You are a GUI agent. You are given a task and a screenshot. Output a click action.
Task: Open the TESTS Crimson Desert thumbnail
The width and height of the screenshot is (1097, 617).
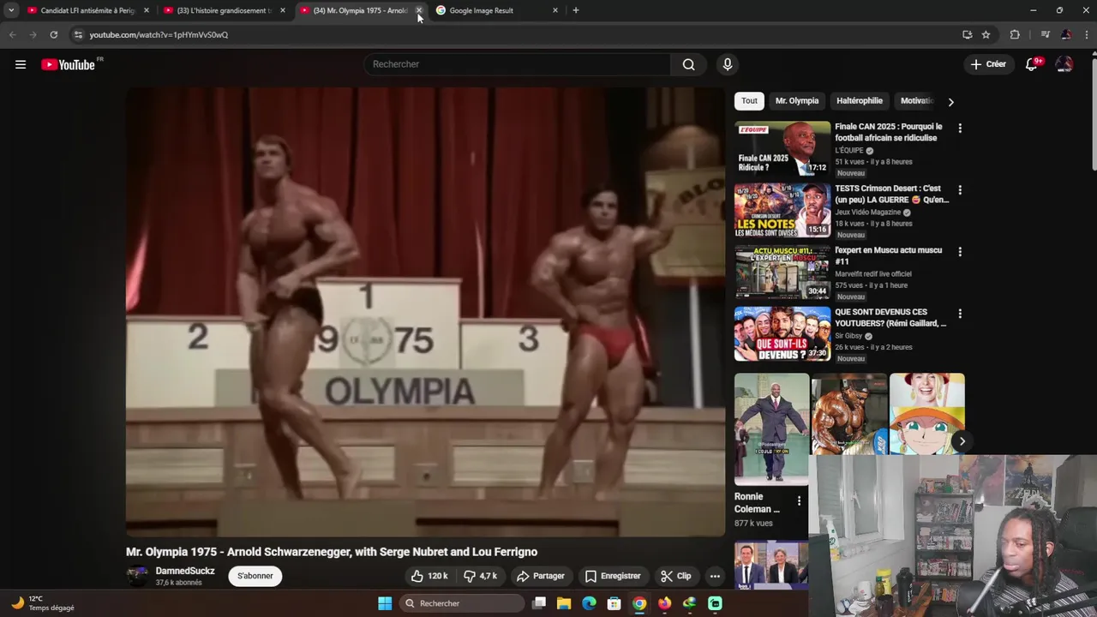782,210
